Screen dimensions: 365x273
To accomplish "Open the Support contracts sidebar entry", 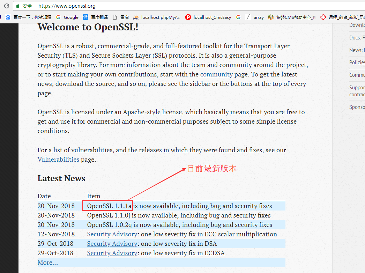I will tap(357, 91).
